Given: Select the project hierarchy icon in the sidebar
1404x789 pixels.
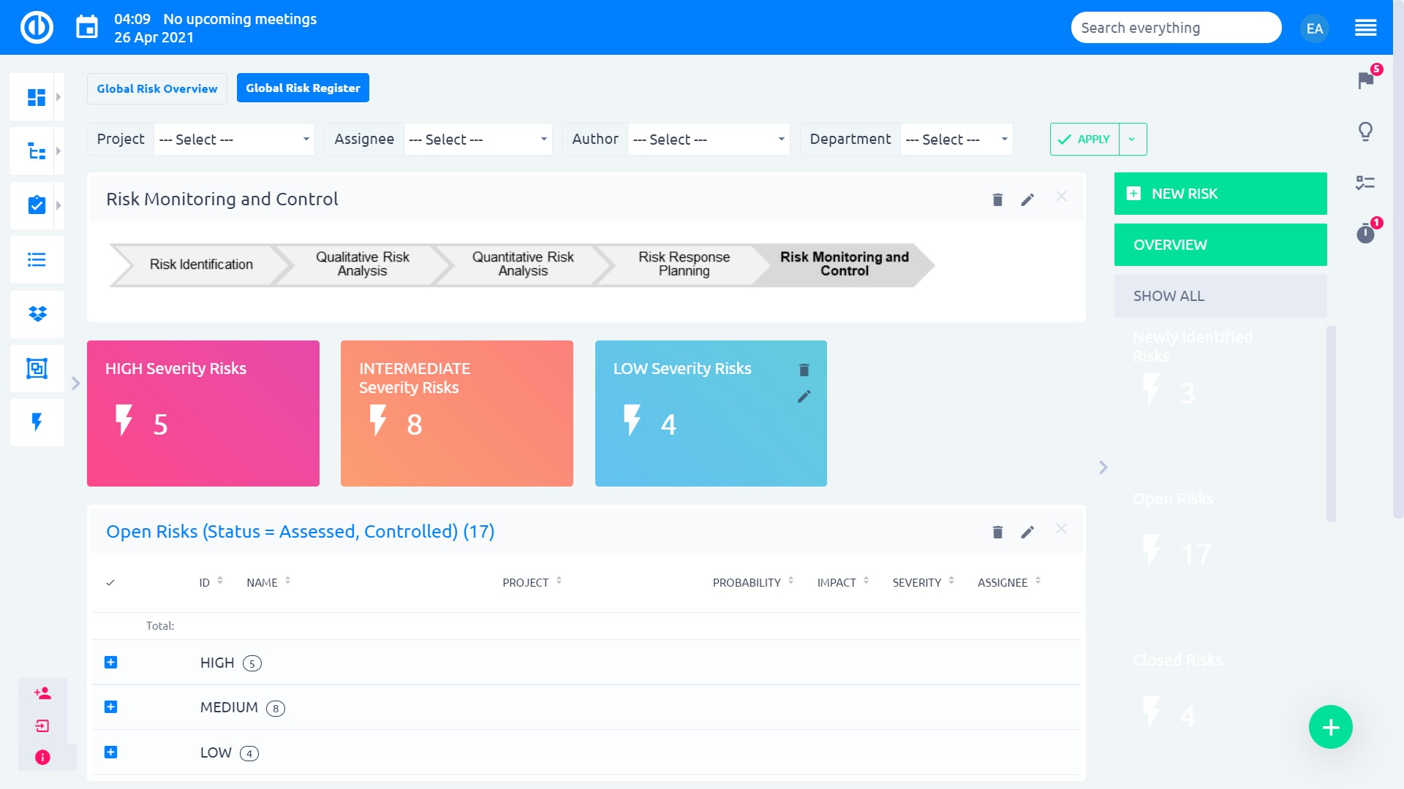Looking at the screenshot, I should (36, 150).
